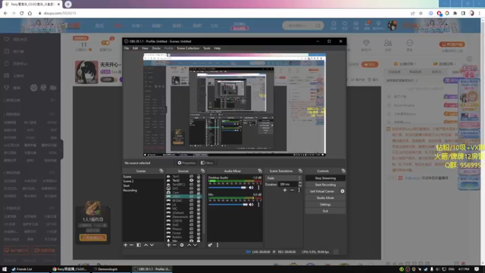Viewport: 485px width, 273px height.
Task: Pop out the Sources dock icon
Action: tap(202, 171)
